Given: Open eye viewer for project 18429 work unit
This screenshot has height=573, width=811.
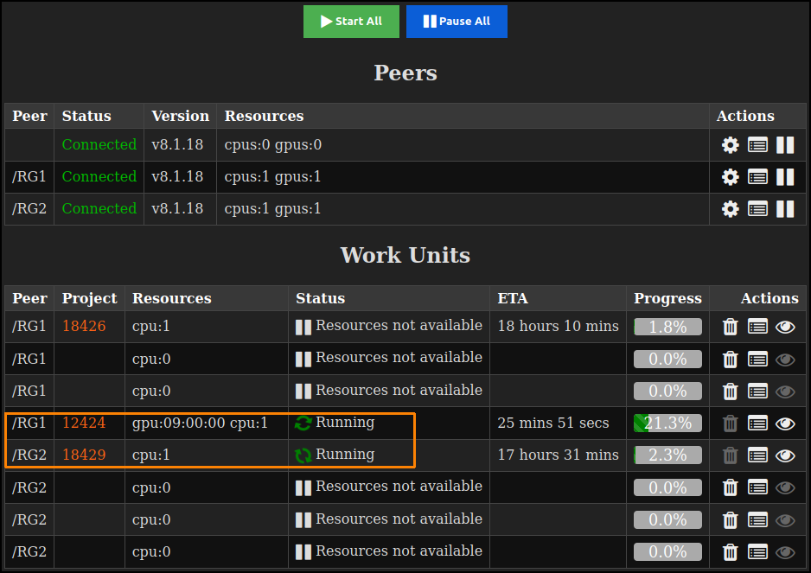Looking at the screenshot, I should (x=785, y=455).
